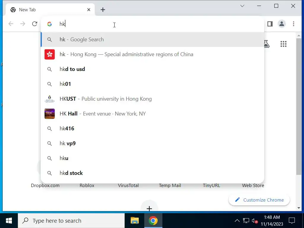Click the Windows taskbar search box
This screenshot has width=304, height=228.
(x=71, y=221)
